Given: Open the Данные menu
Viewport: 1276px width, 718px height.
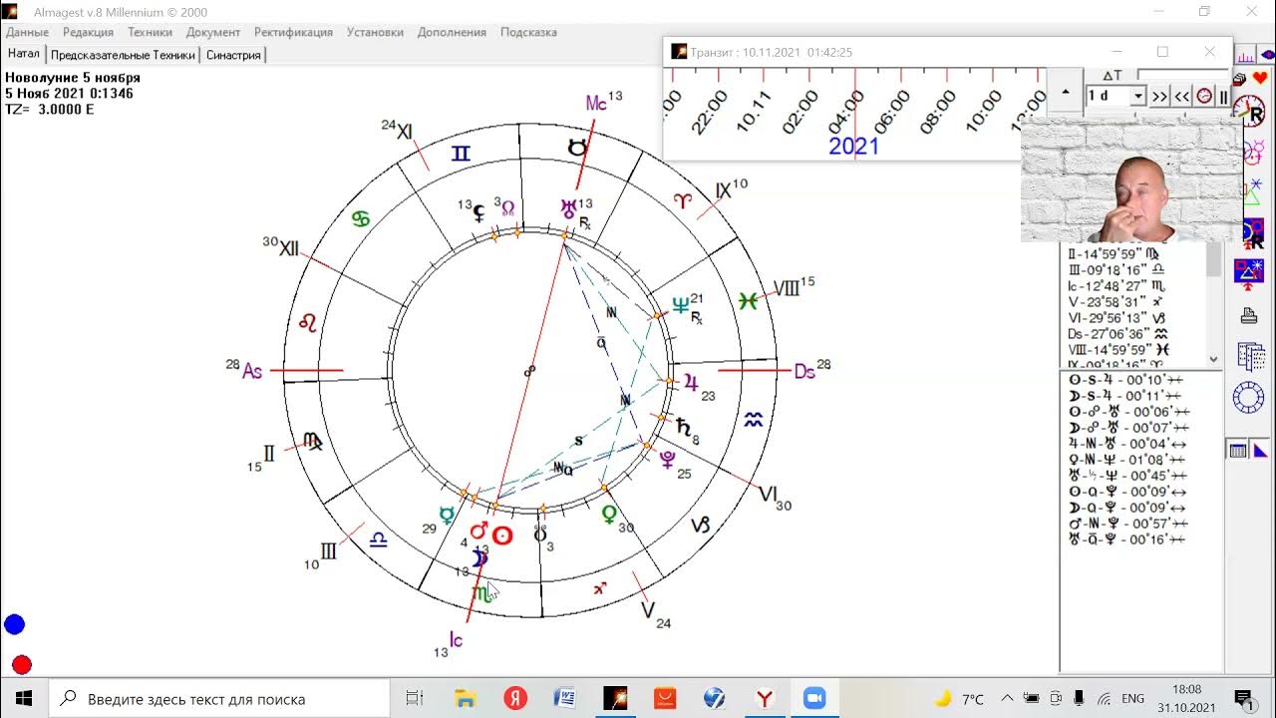Looking at the screenshot, I should point(27,32).
